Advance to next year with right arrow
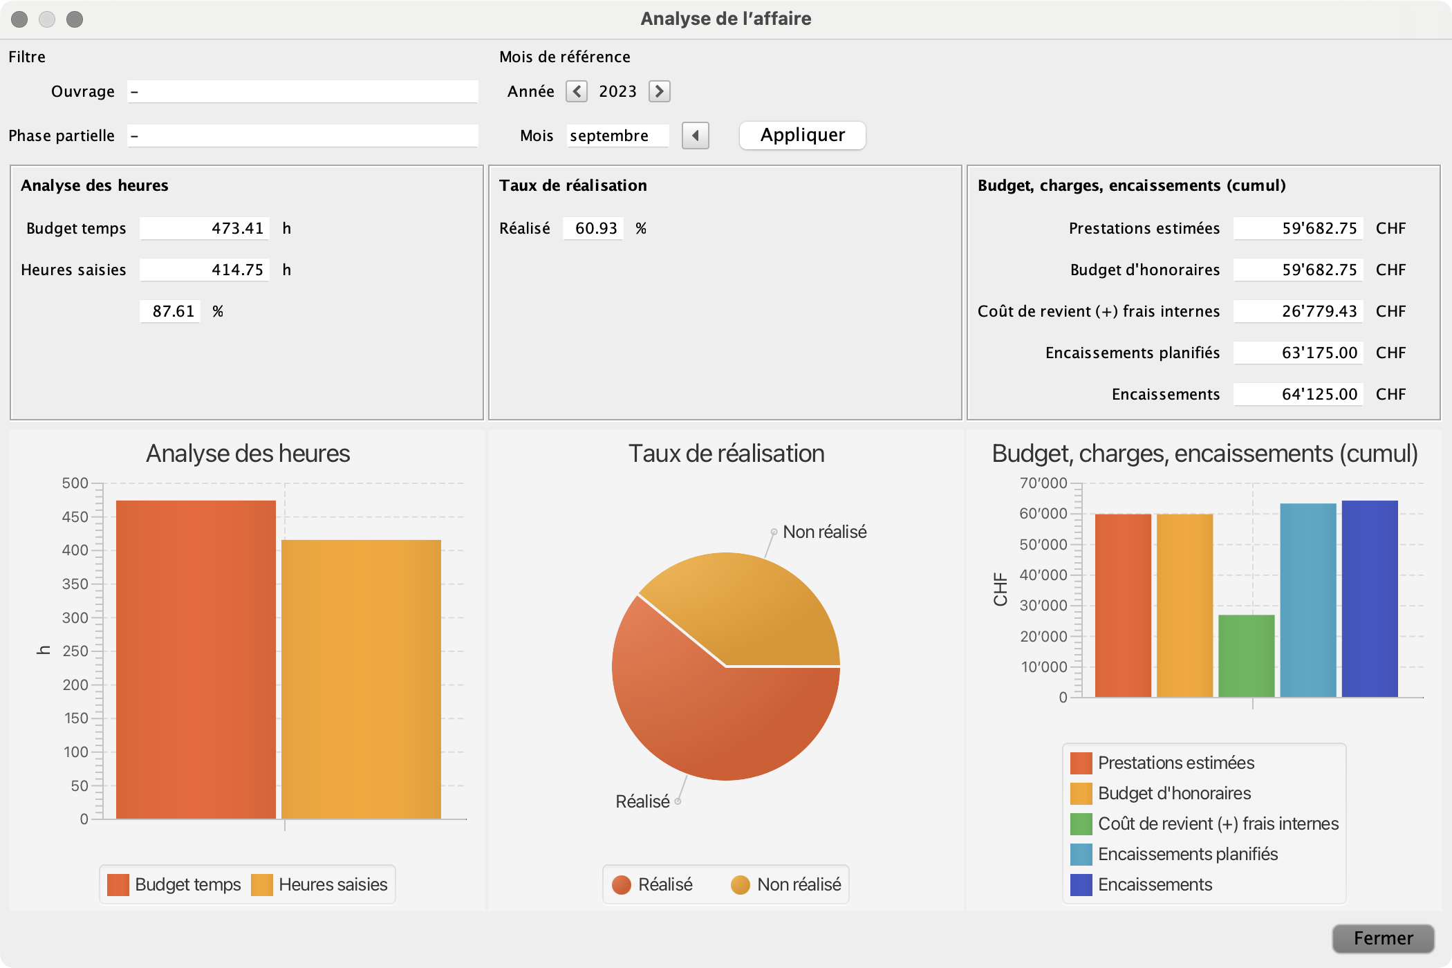The image size is (1452, 968). [660, 91]
